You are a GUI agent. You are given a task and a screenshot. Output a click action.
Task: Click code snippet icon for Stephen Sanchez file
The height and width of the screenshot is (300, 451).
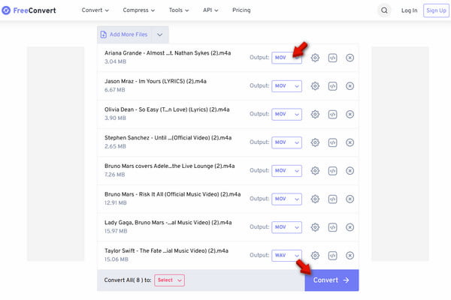point(332,142)
